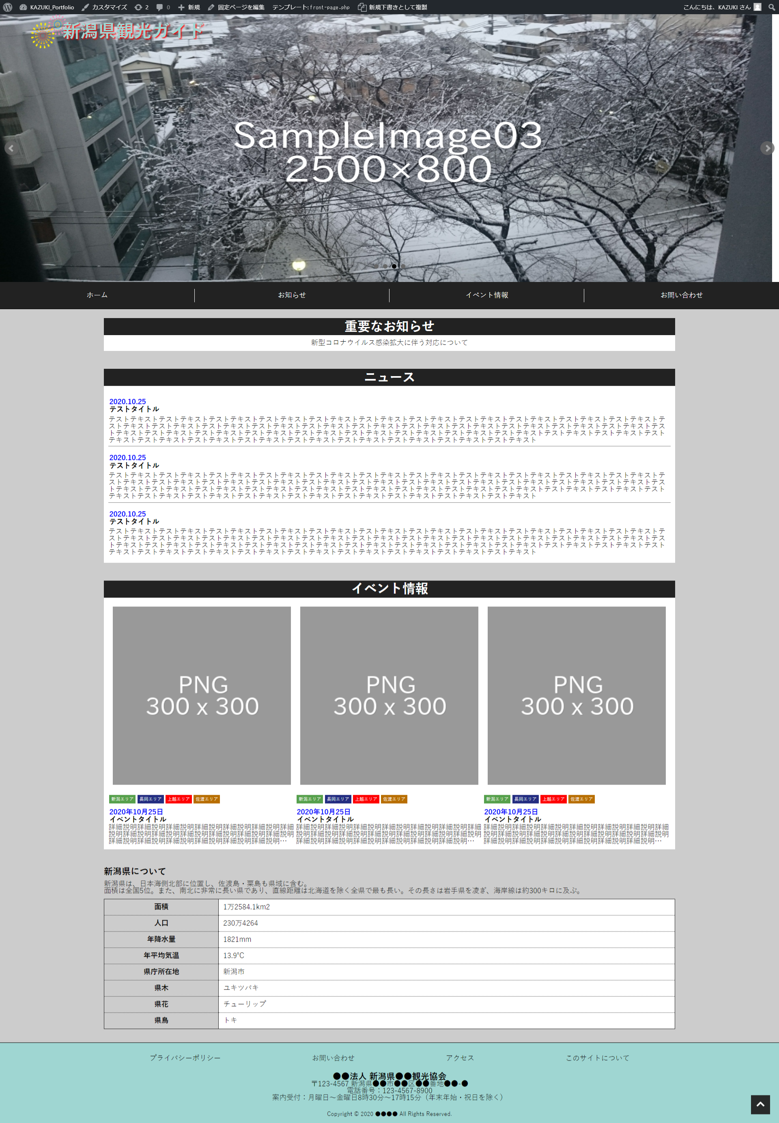Image resolution: width=779 pixels, height=1123 pixels.
Task: Click the third event PNG thumbnail
Action: point(577,695)
